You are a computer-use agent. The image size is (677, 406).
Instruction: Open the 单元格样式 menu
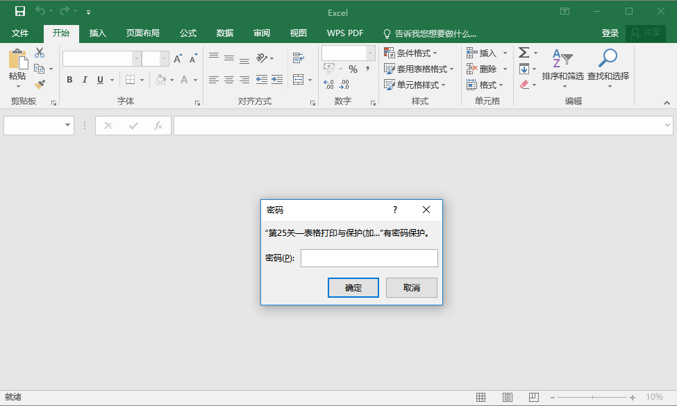tap(415, 85)
